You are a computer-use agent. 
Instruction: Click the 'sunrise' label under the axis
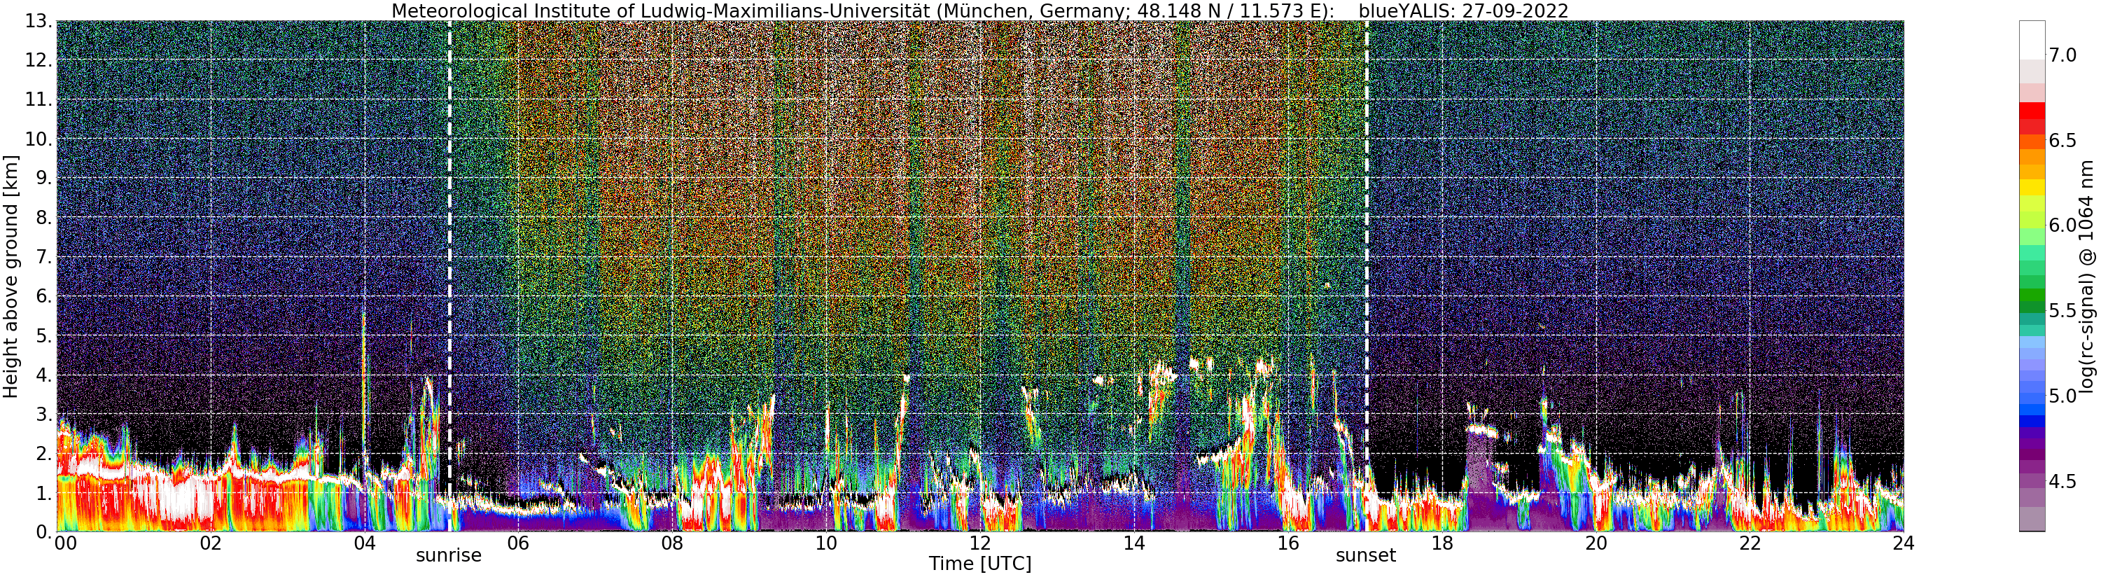(449, 556)
